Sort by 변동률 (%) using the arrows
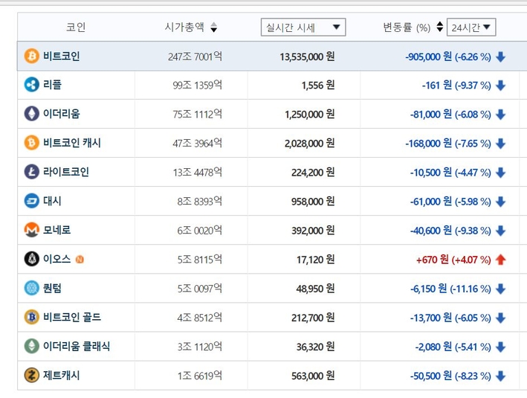 439,27
